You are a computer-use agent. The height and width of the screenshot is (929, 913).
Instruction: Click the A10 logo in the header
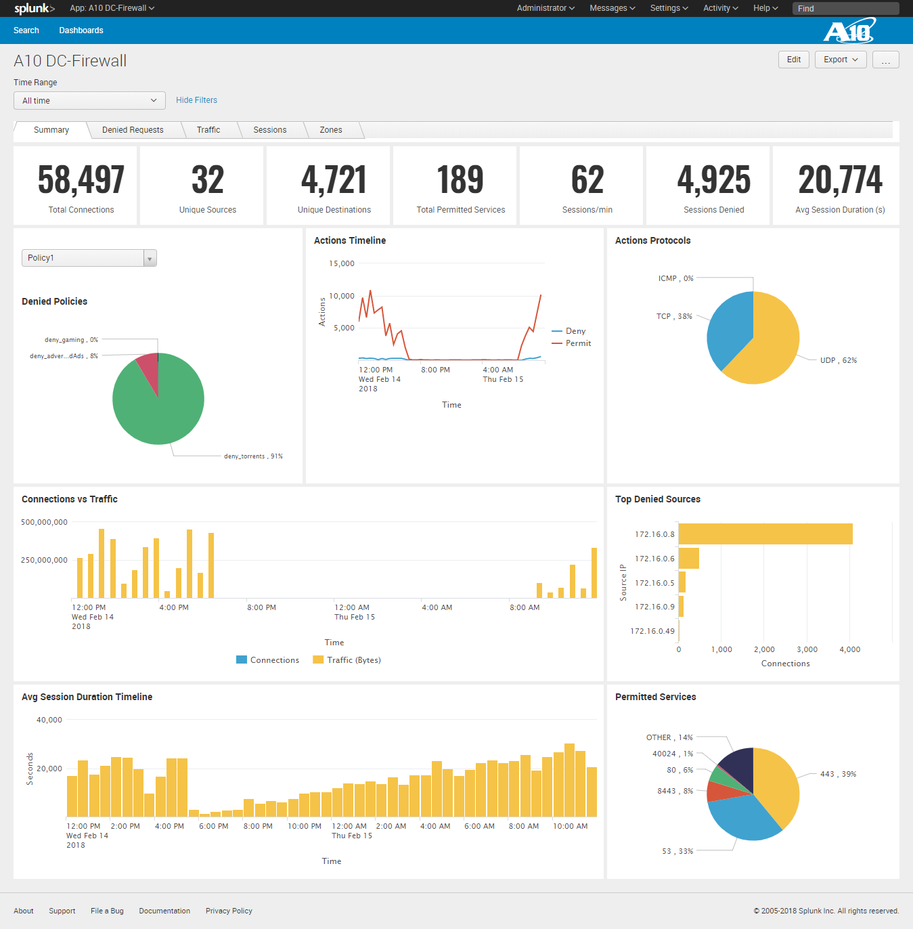(849, 31)
